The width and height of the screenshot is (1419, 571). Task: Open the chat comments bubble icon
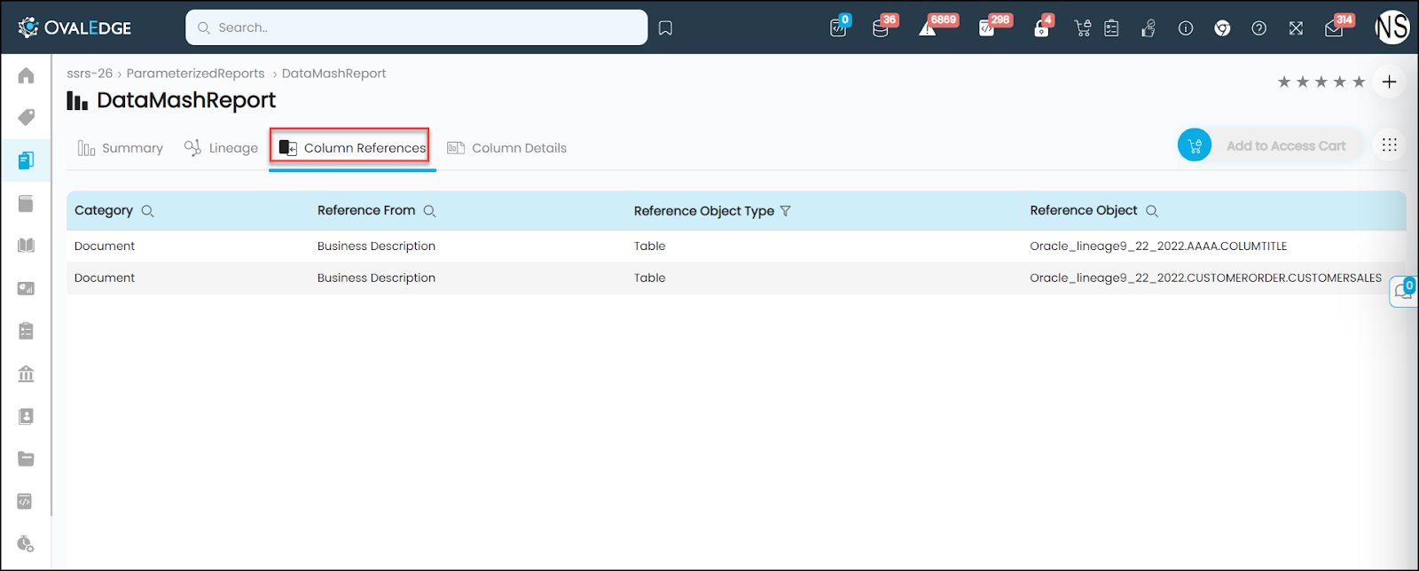[1404, 291]
